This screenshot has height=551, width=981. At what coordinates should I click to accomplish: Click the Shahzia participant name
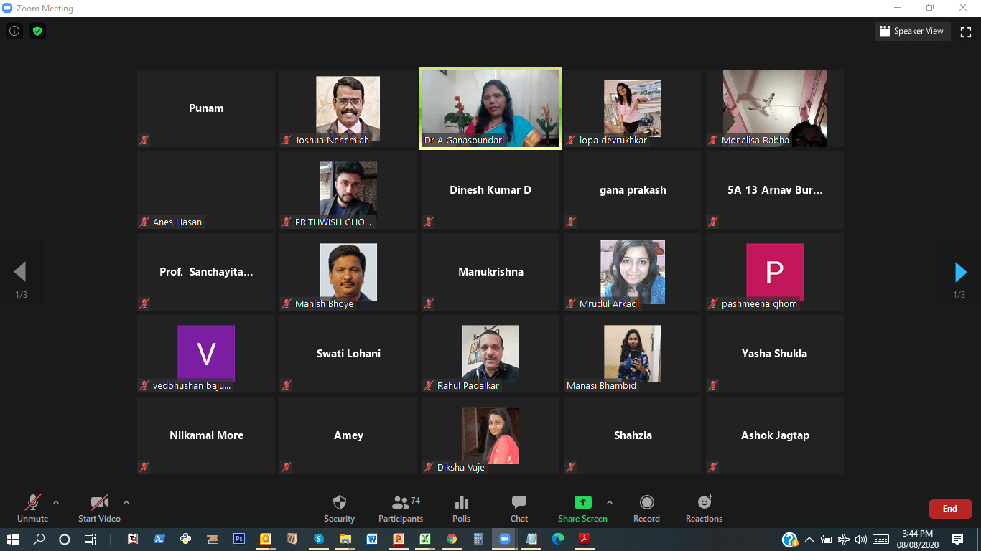point(633,435)
